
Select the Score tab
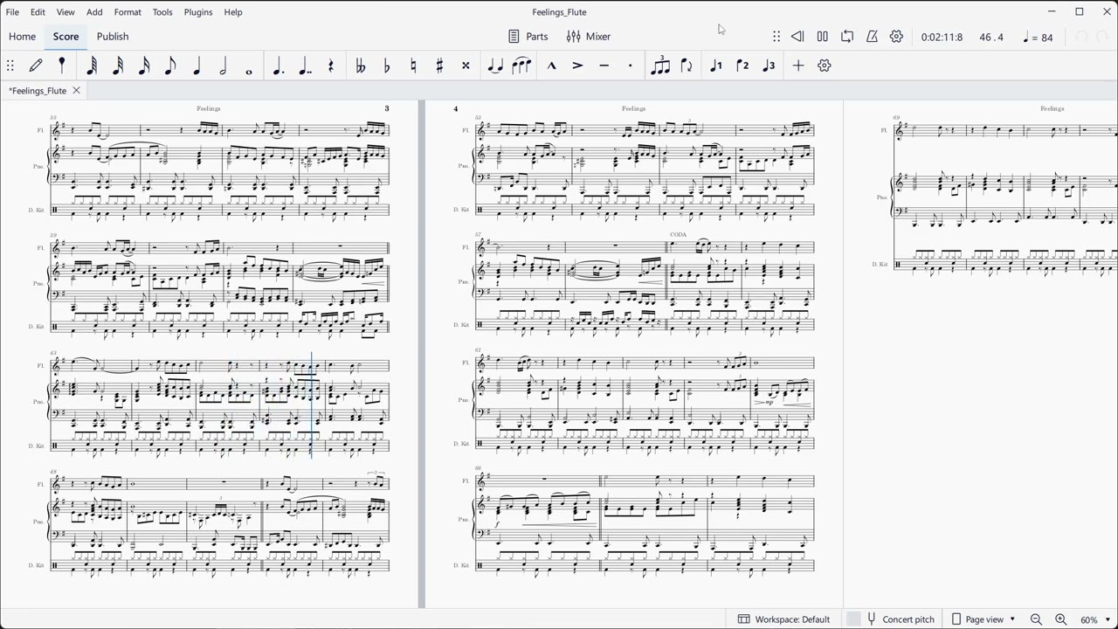click(x=66, y=37)
